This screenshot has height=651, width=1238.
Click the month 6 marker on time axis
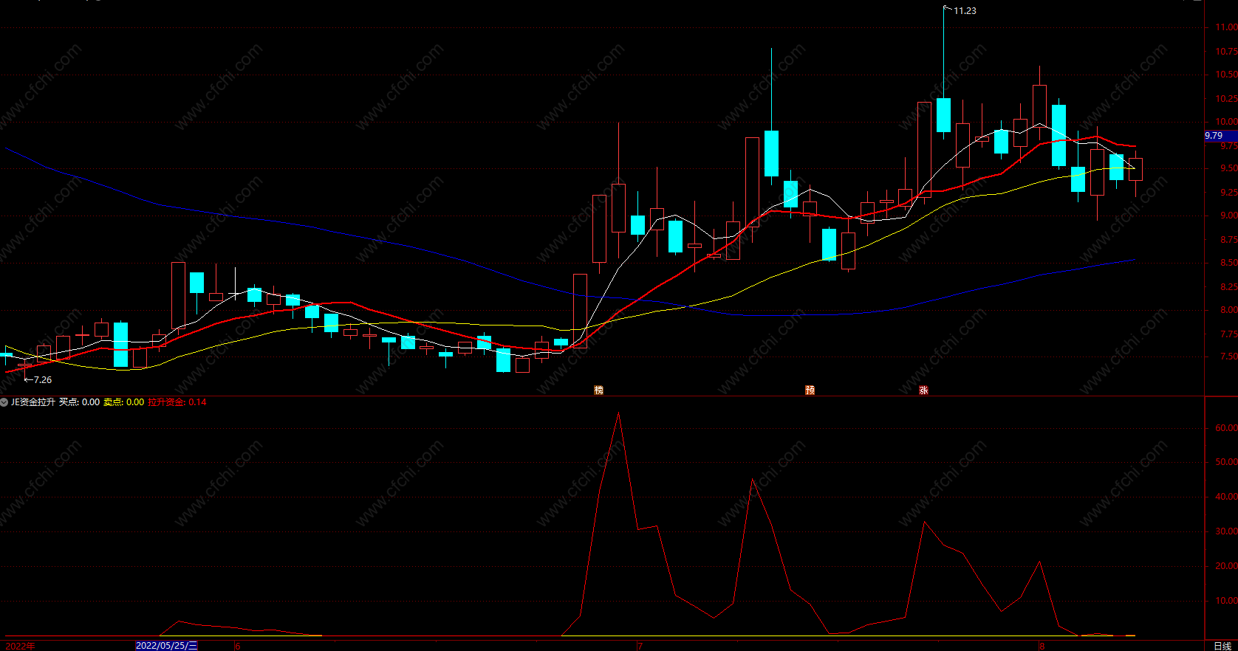(238, 647)
